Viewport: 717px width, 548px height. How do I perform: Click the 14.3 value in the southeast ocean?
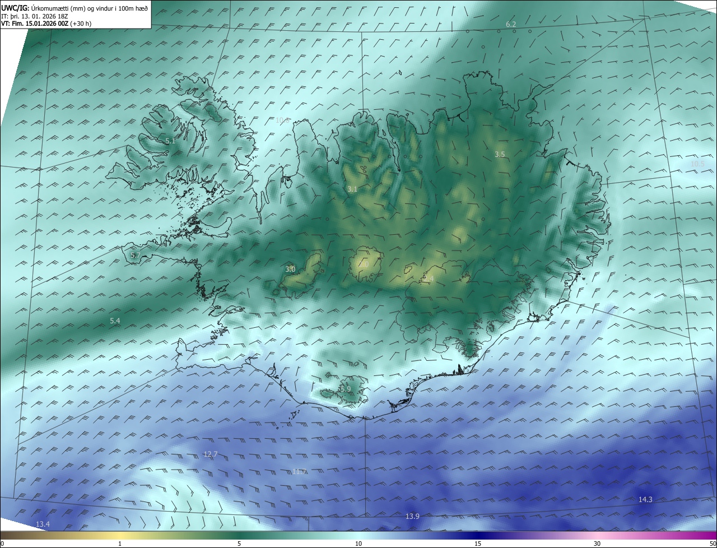pos(645,499)
